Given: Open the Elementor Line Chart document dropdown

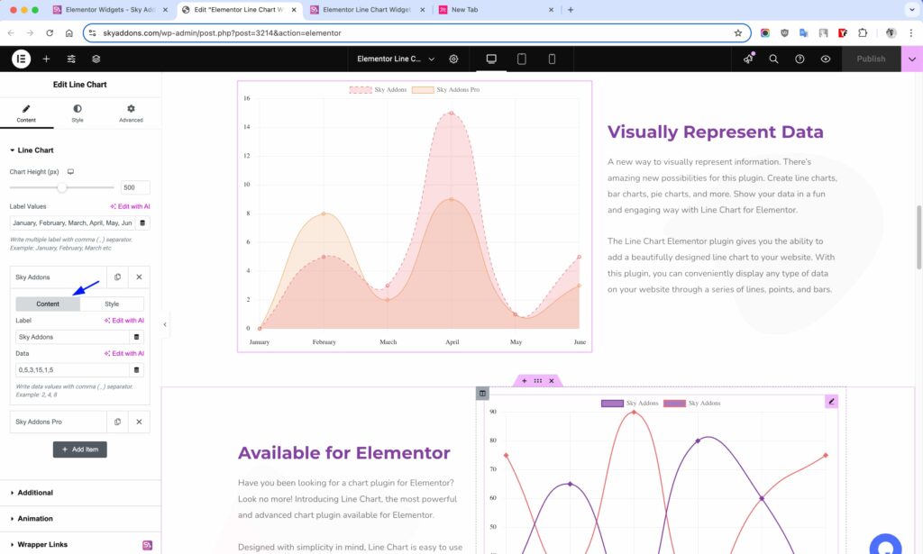Looking at the screenshot, I should [x=396, y=59].
